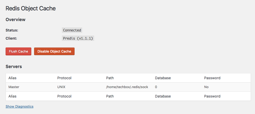Click the Alias label in table footer row
255x114 pixels.
click(x=12, y=96)
